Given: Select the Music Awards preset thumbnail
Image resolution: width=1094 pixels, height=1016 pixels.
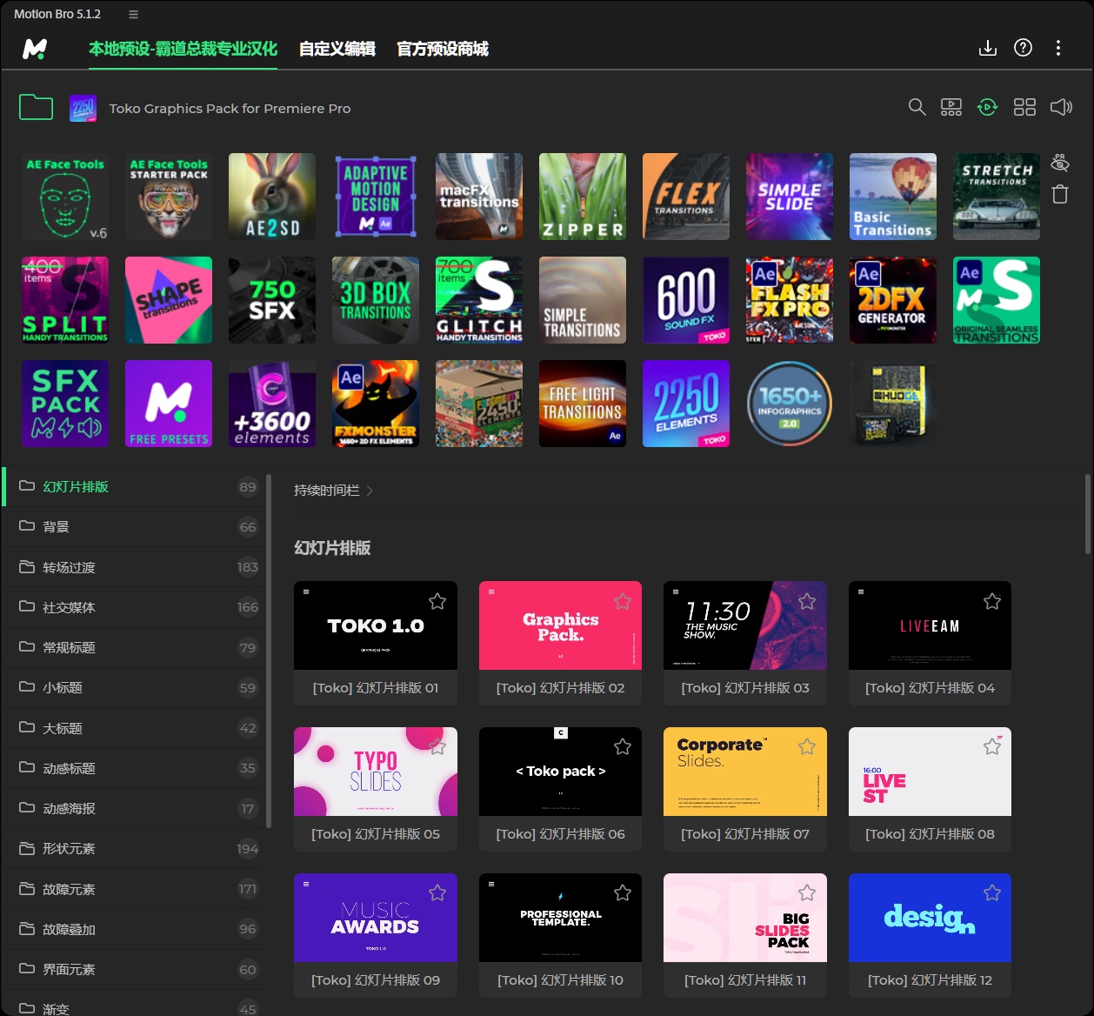Looking at the screenshot, I should [376, 918].
